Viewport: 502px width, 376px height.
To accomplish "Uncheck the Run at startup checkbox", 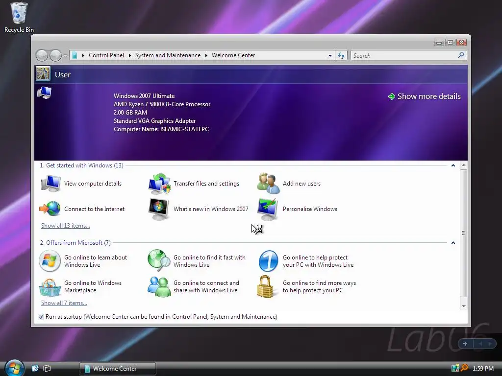I will click(x=41, y=317).
